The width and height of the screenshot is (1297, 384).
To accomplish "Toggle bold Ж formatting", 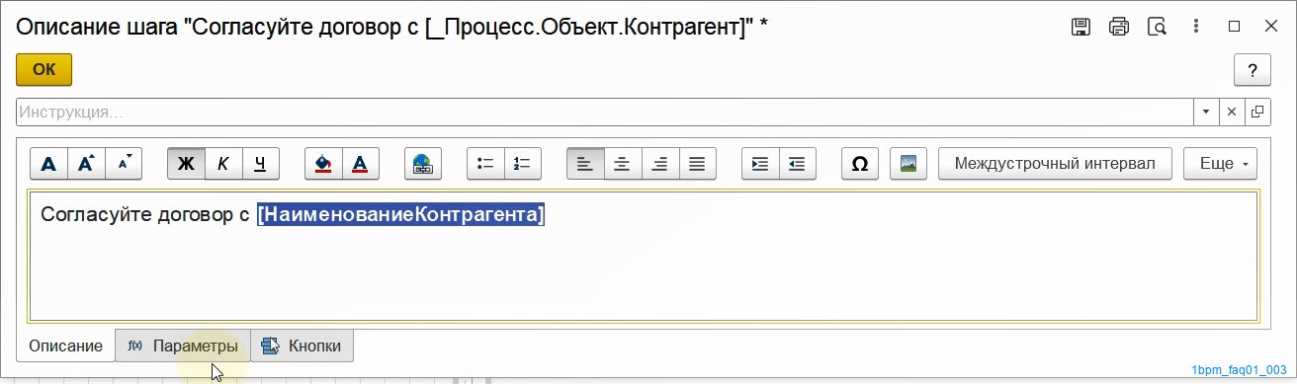I will pos(186,164).
